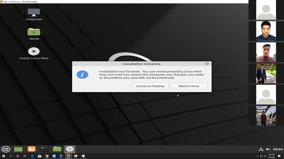Click the Windows date and time
The height and width of the screenshot is (159, 284).
point(271,156)
